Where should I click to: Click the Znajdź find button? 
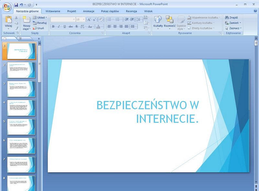pyautogui.click(x=232, y=17)
